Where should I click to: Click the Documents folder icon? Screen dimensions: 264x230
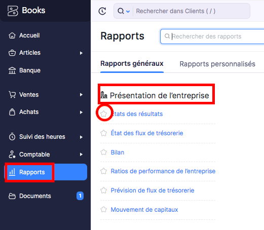coord(12,196)
